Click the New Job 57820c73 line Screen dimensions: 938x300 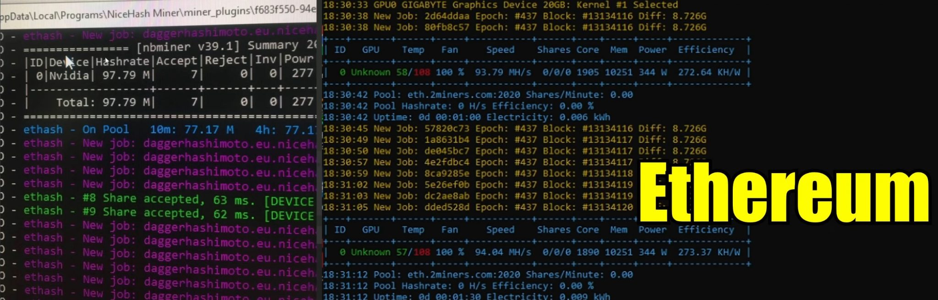tap(515, 128)
